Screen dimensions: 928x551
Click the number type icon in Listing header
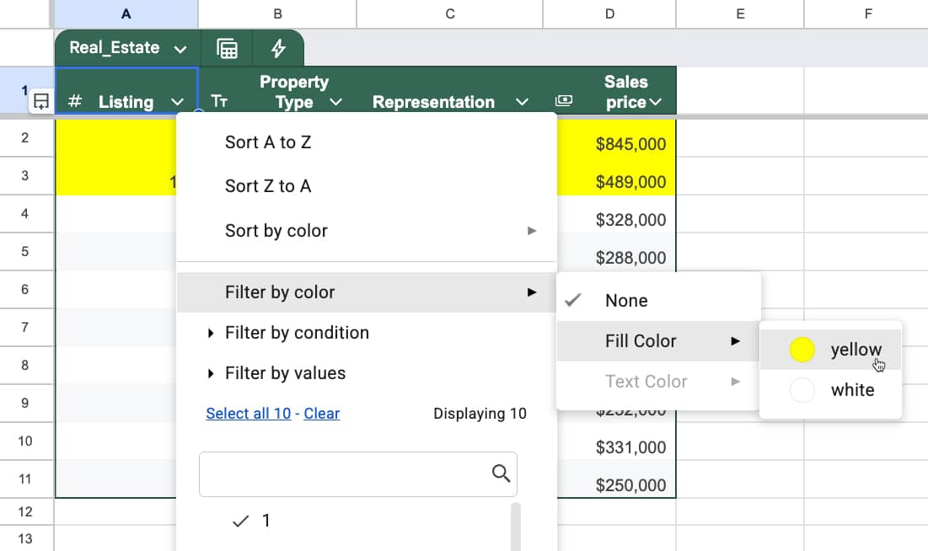74,101
